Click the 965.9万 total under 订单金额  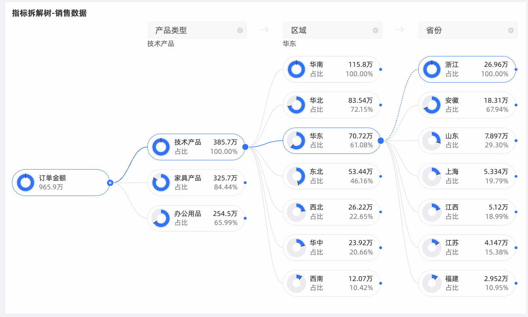coord(51,187)
